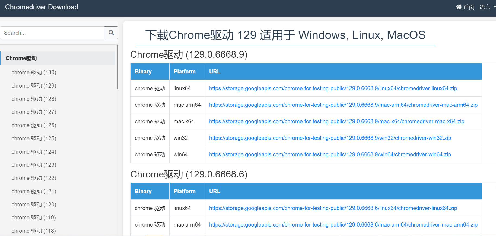Open chrome 驱动 (130) in the sidebar
Viewport: 496px width, 236px height.
pyautogui.click(x=34, y=72)
